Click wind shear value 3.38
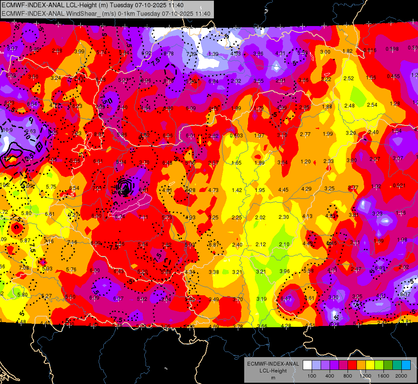This screenshot has width=418, height=384. tap(214, 272)
